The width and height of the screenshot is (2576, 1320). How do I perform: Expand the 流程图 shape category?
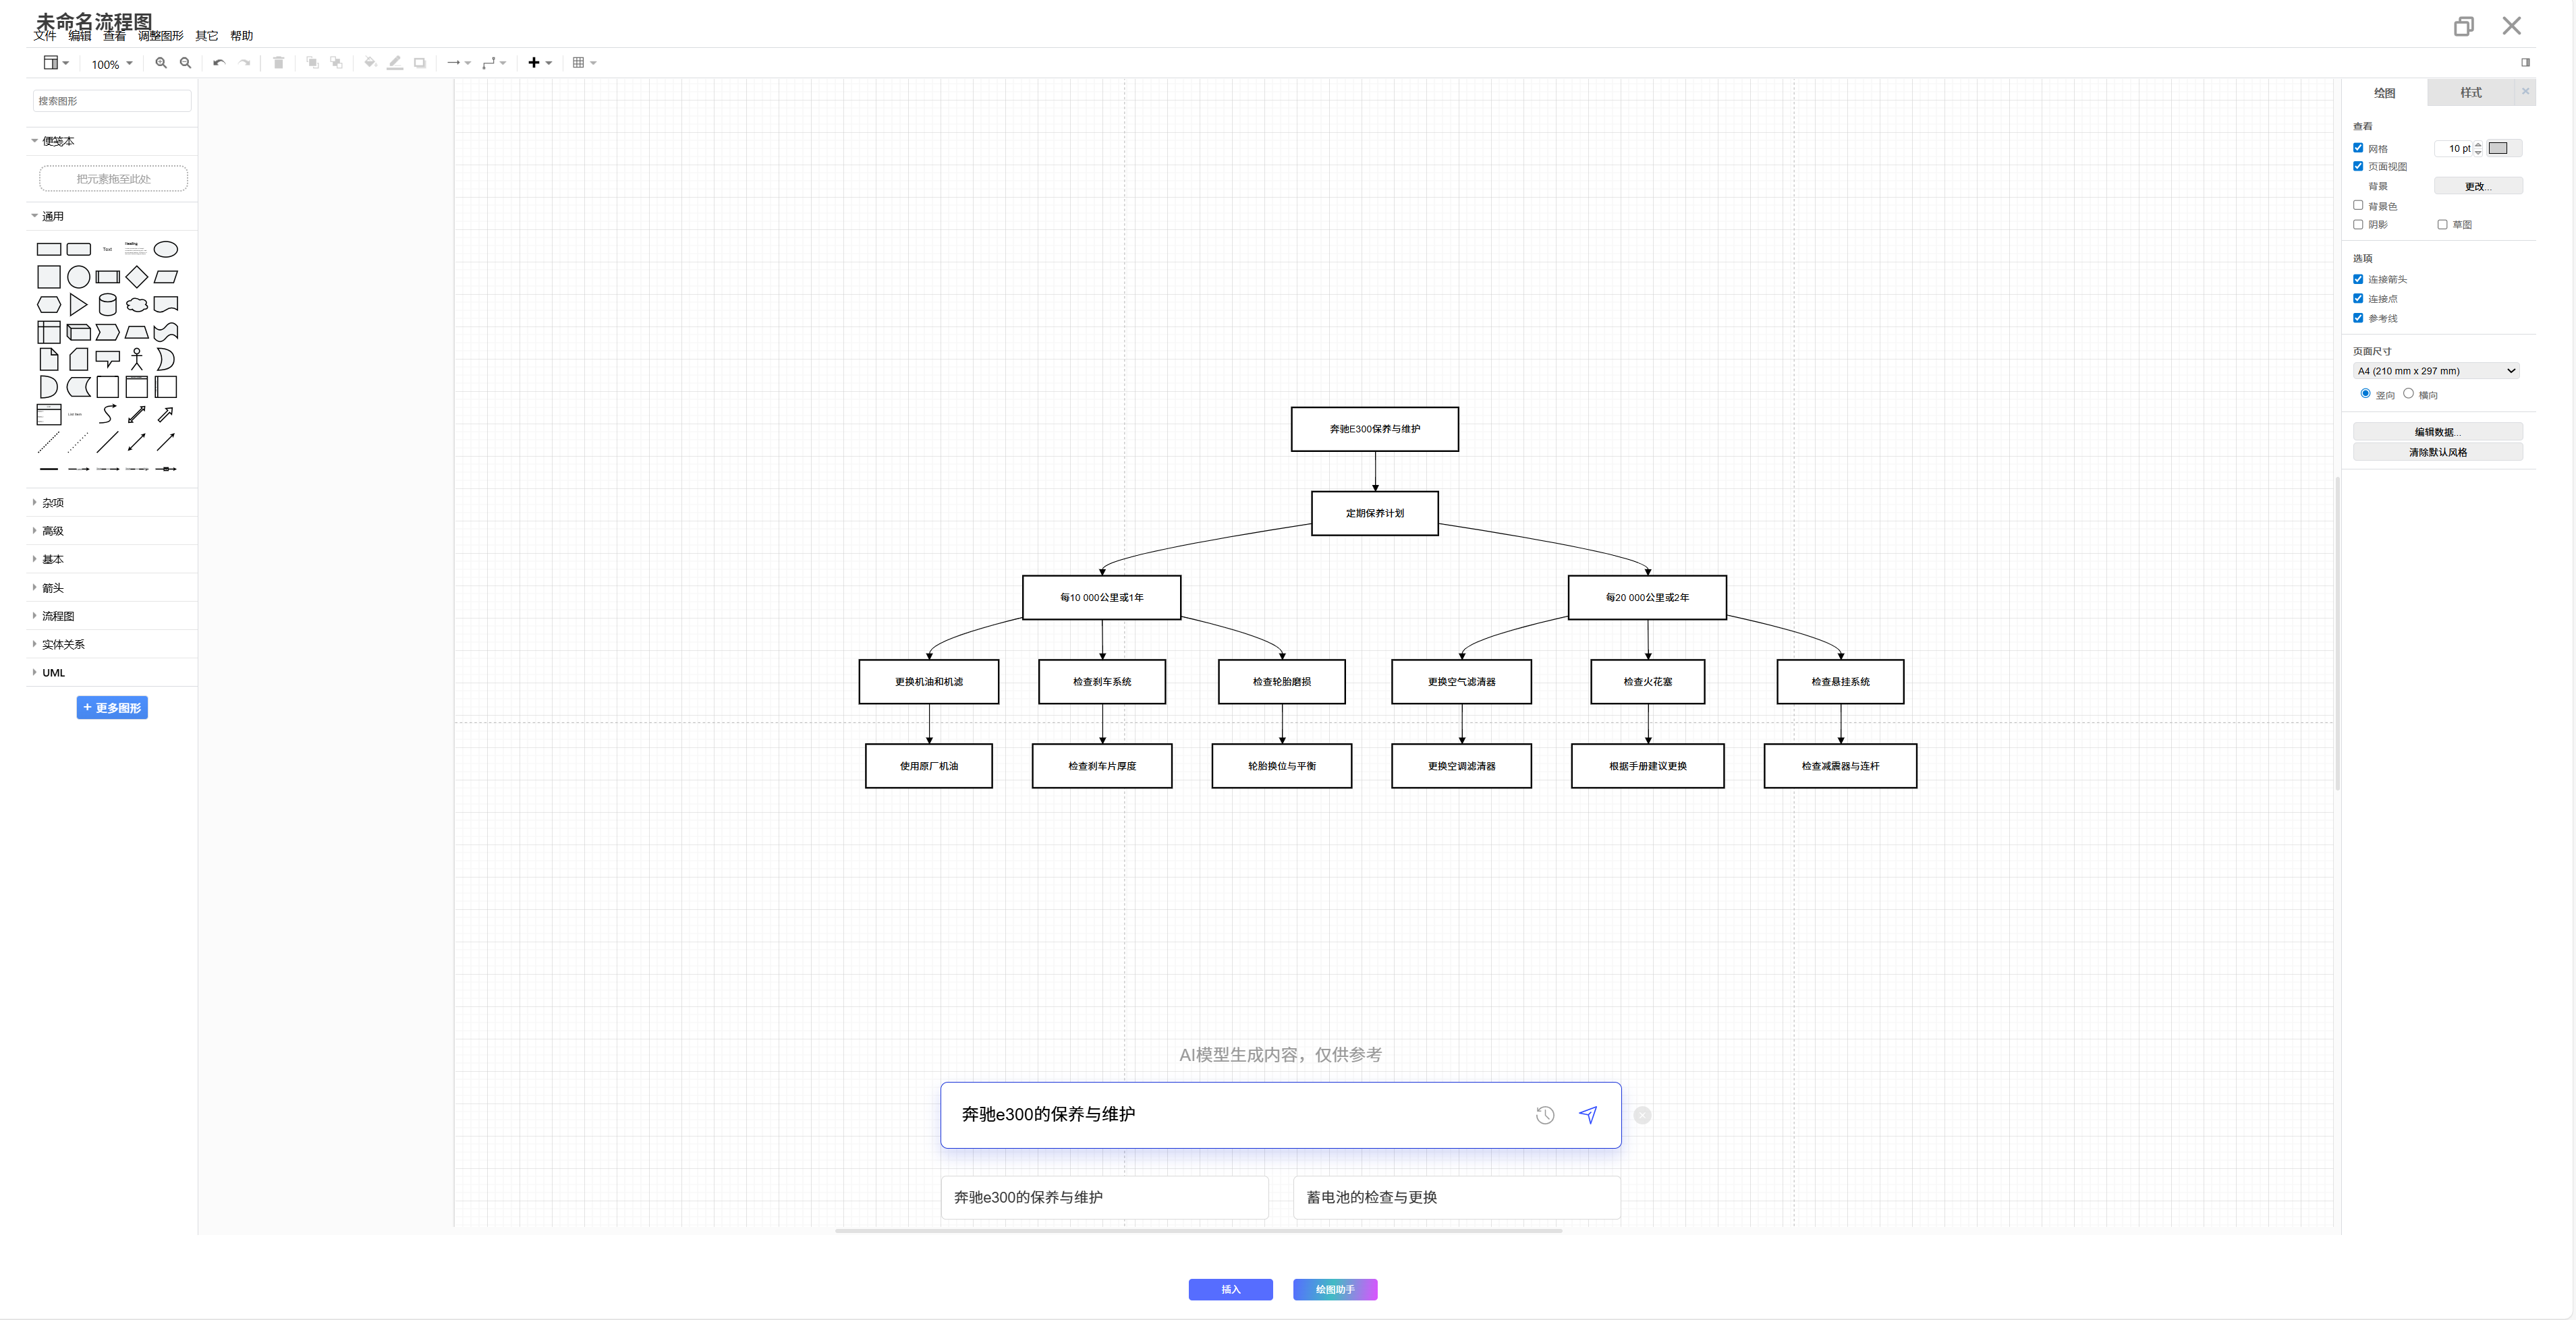58,616
